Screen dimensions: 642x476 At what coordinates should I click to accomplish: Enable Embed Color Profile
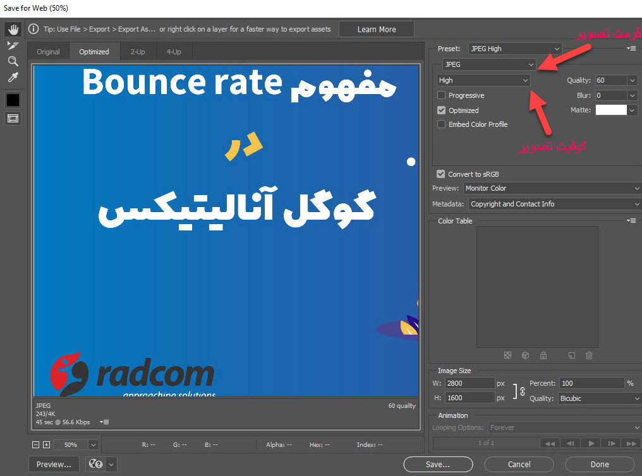pyautogui.click(x=440, y=124)
